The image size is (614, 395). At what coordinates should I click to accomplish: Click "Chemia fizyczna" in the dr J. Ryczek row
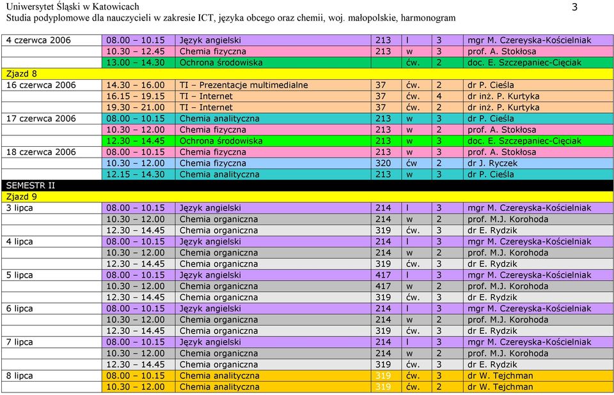click(x=212, y=163)
